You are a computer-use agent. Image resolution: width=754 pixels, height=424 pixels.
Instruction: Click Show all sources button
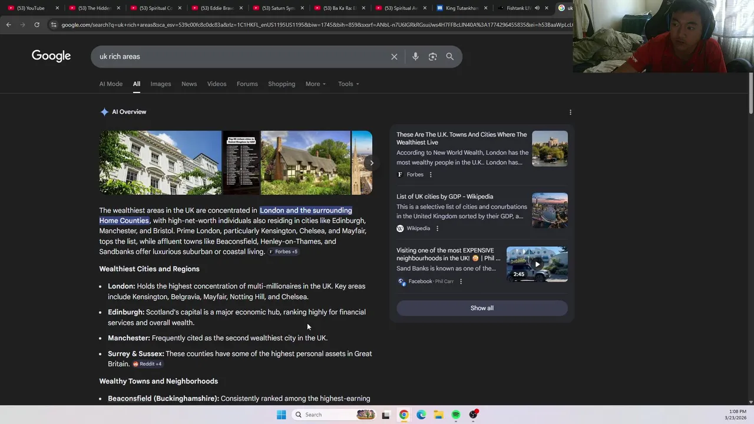(x=482, y=308)
